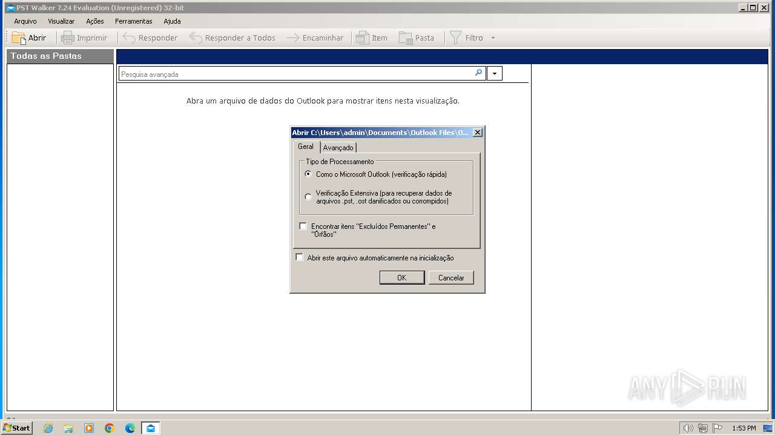Image resolution: width=775 pixels, height=436 pixels.
Task: Open a file with the Abrir toolbar button
Action: (x=29, y=38)
